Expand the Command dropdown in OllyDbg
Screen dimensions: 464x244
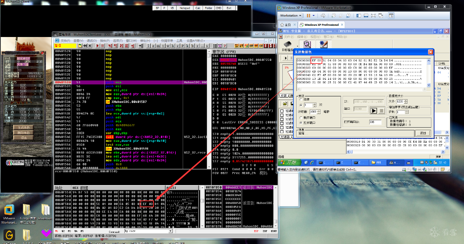coord(171,231)
